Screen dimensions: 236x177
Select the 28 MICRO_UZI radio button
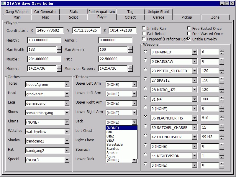tap(145, 88)
